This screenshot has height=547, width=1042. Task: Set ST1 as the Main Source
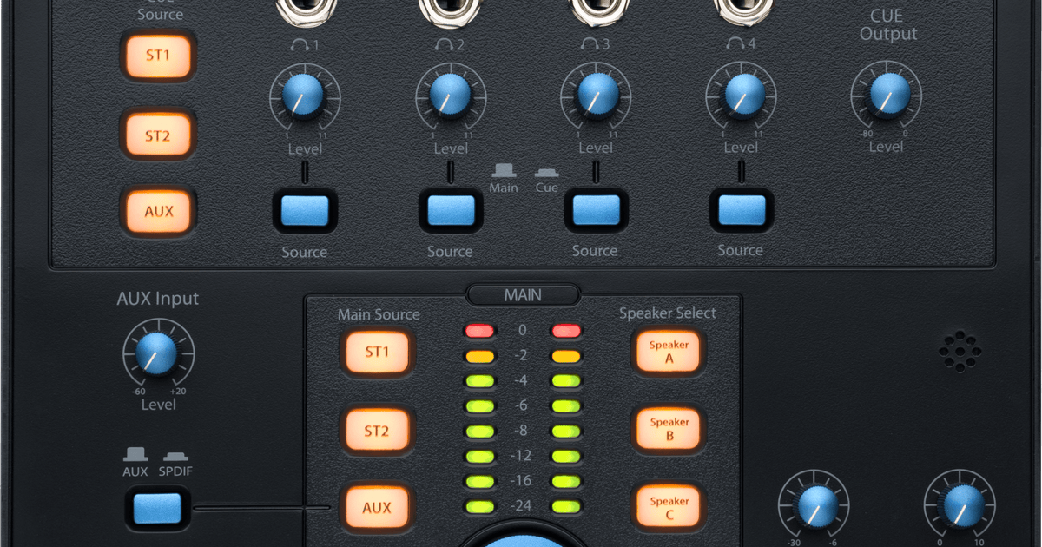[x=379, y=353]
